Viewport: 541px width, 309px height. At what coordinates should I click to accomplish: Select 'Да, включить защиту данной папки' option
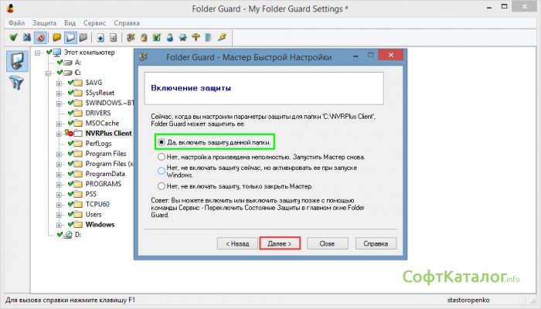161,142
